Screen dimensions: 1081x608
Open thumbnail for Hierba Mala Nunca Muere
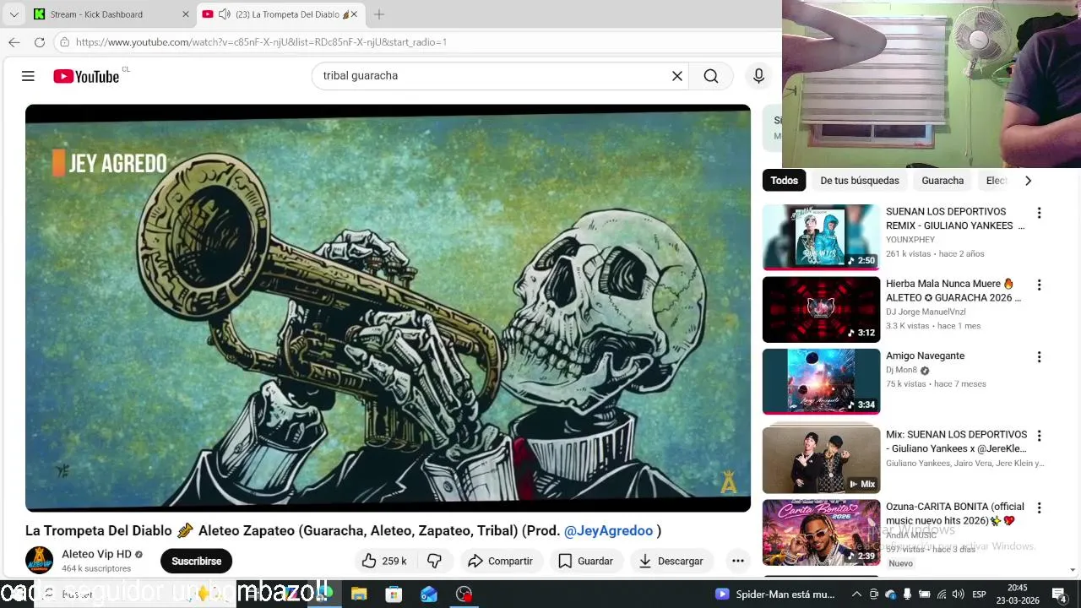(x=821, y=310)
